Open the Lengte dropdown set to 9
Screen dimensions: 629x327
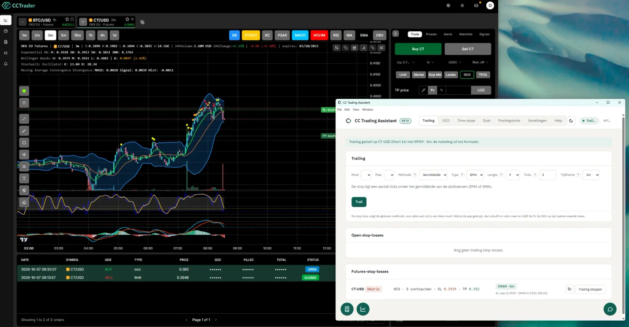513,175
